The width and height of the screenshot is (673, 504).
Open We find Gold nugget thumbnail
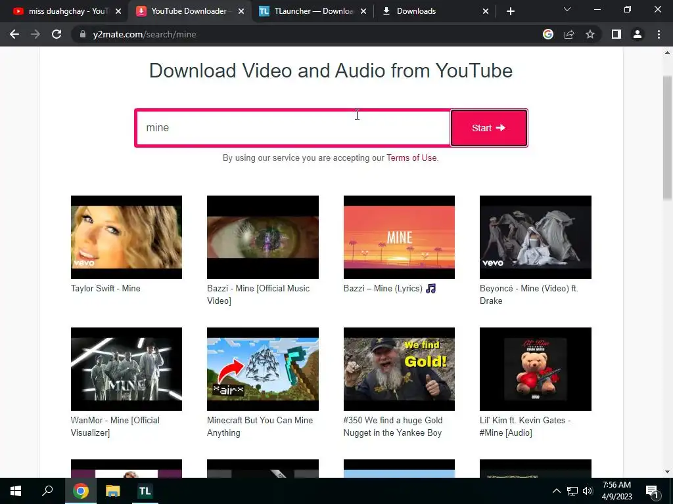tap(399, 369)
